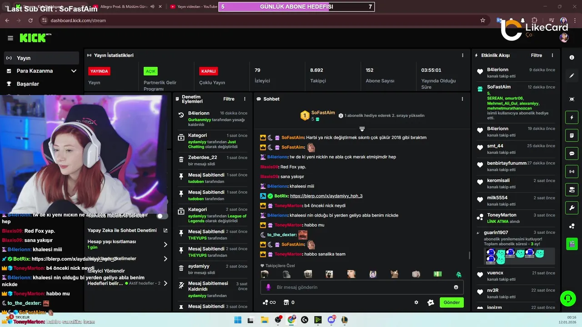Open the Denetim Eylemleri Filtre dropdown
Screen dimensions: 582x327
point(229,99)
